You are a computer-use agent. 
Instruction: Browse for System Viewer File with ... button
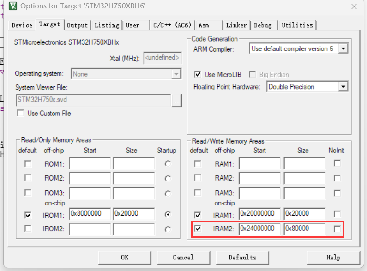[177, 101]
